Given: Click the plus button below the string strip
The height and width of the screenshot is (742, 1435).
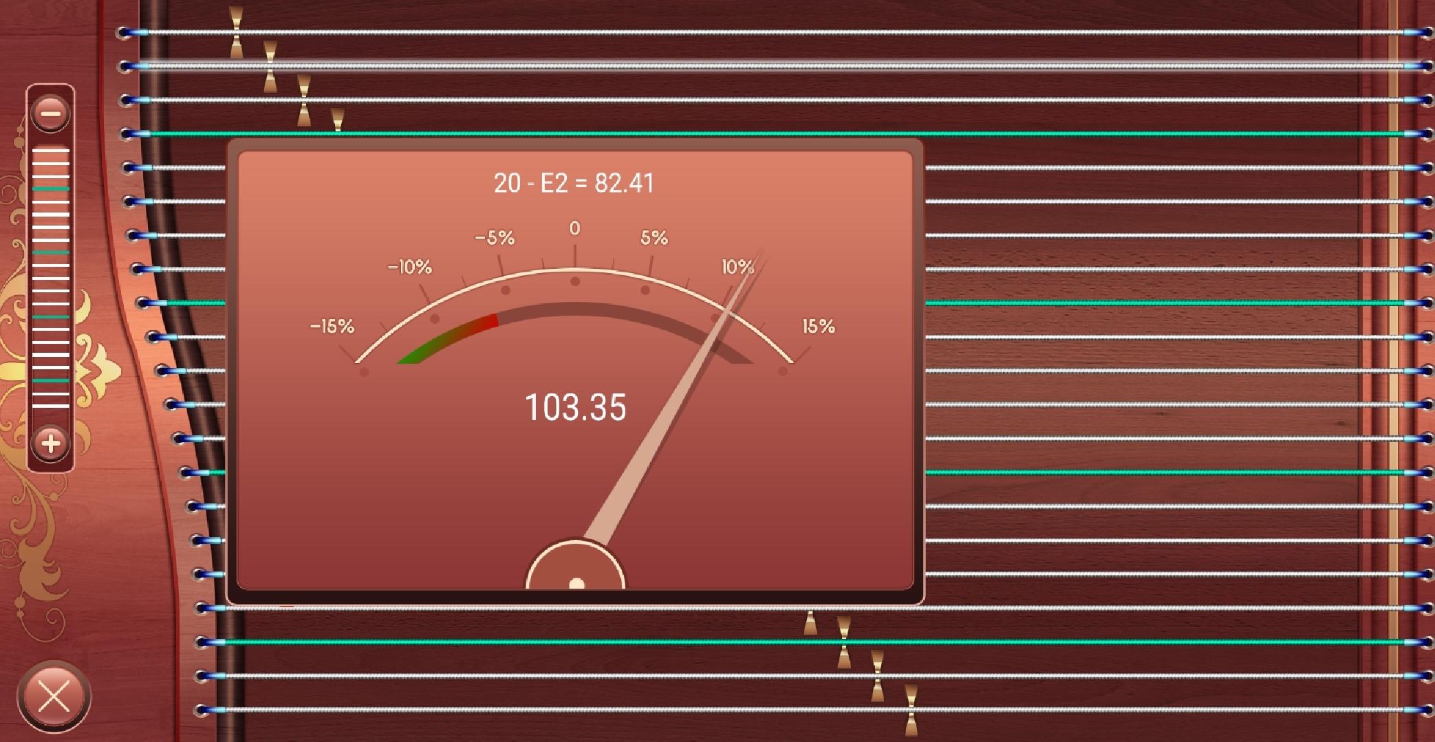Looking at the screenshot, I should tap(50, 443).
